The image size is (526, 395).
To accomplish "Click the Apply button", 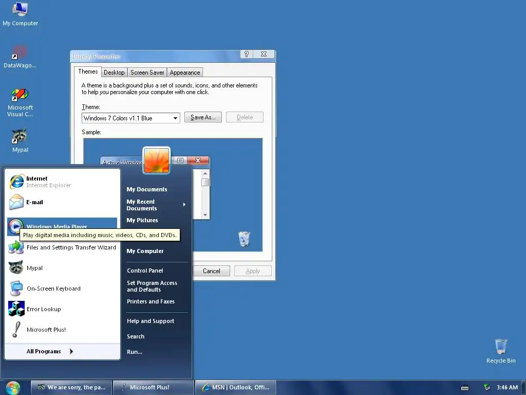I will pos(253,271).
